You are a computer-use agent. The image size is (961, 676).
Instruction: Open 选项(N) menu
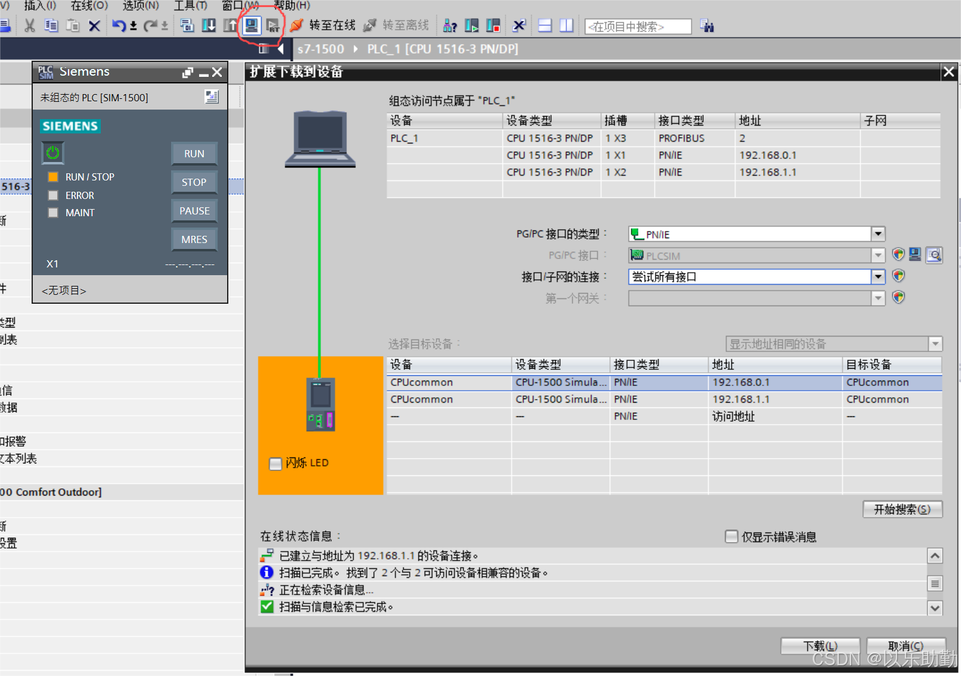[x=141, y=5]
